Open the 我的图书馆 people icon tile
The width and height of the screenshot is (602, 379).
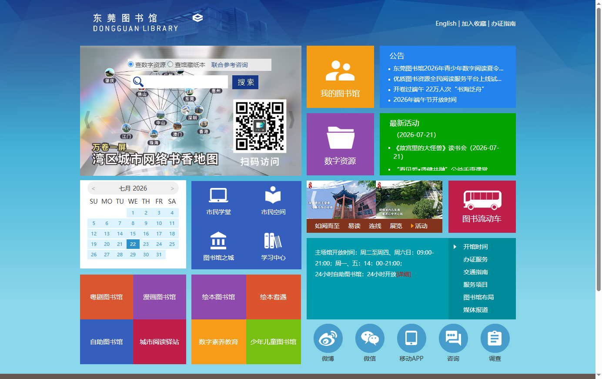tap(340, 77)
